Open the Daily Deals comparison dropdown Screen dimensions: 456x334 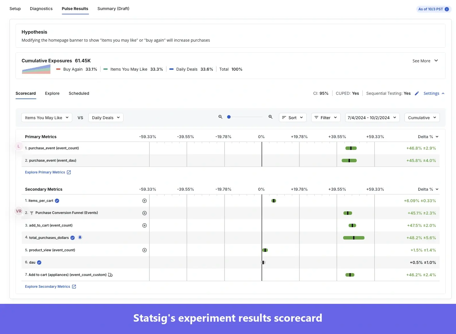click(x=106, y=117)
